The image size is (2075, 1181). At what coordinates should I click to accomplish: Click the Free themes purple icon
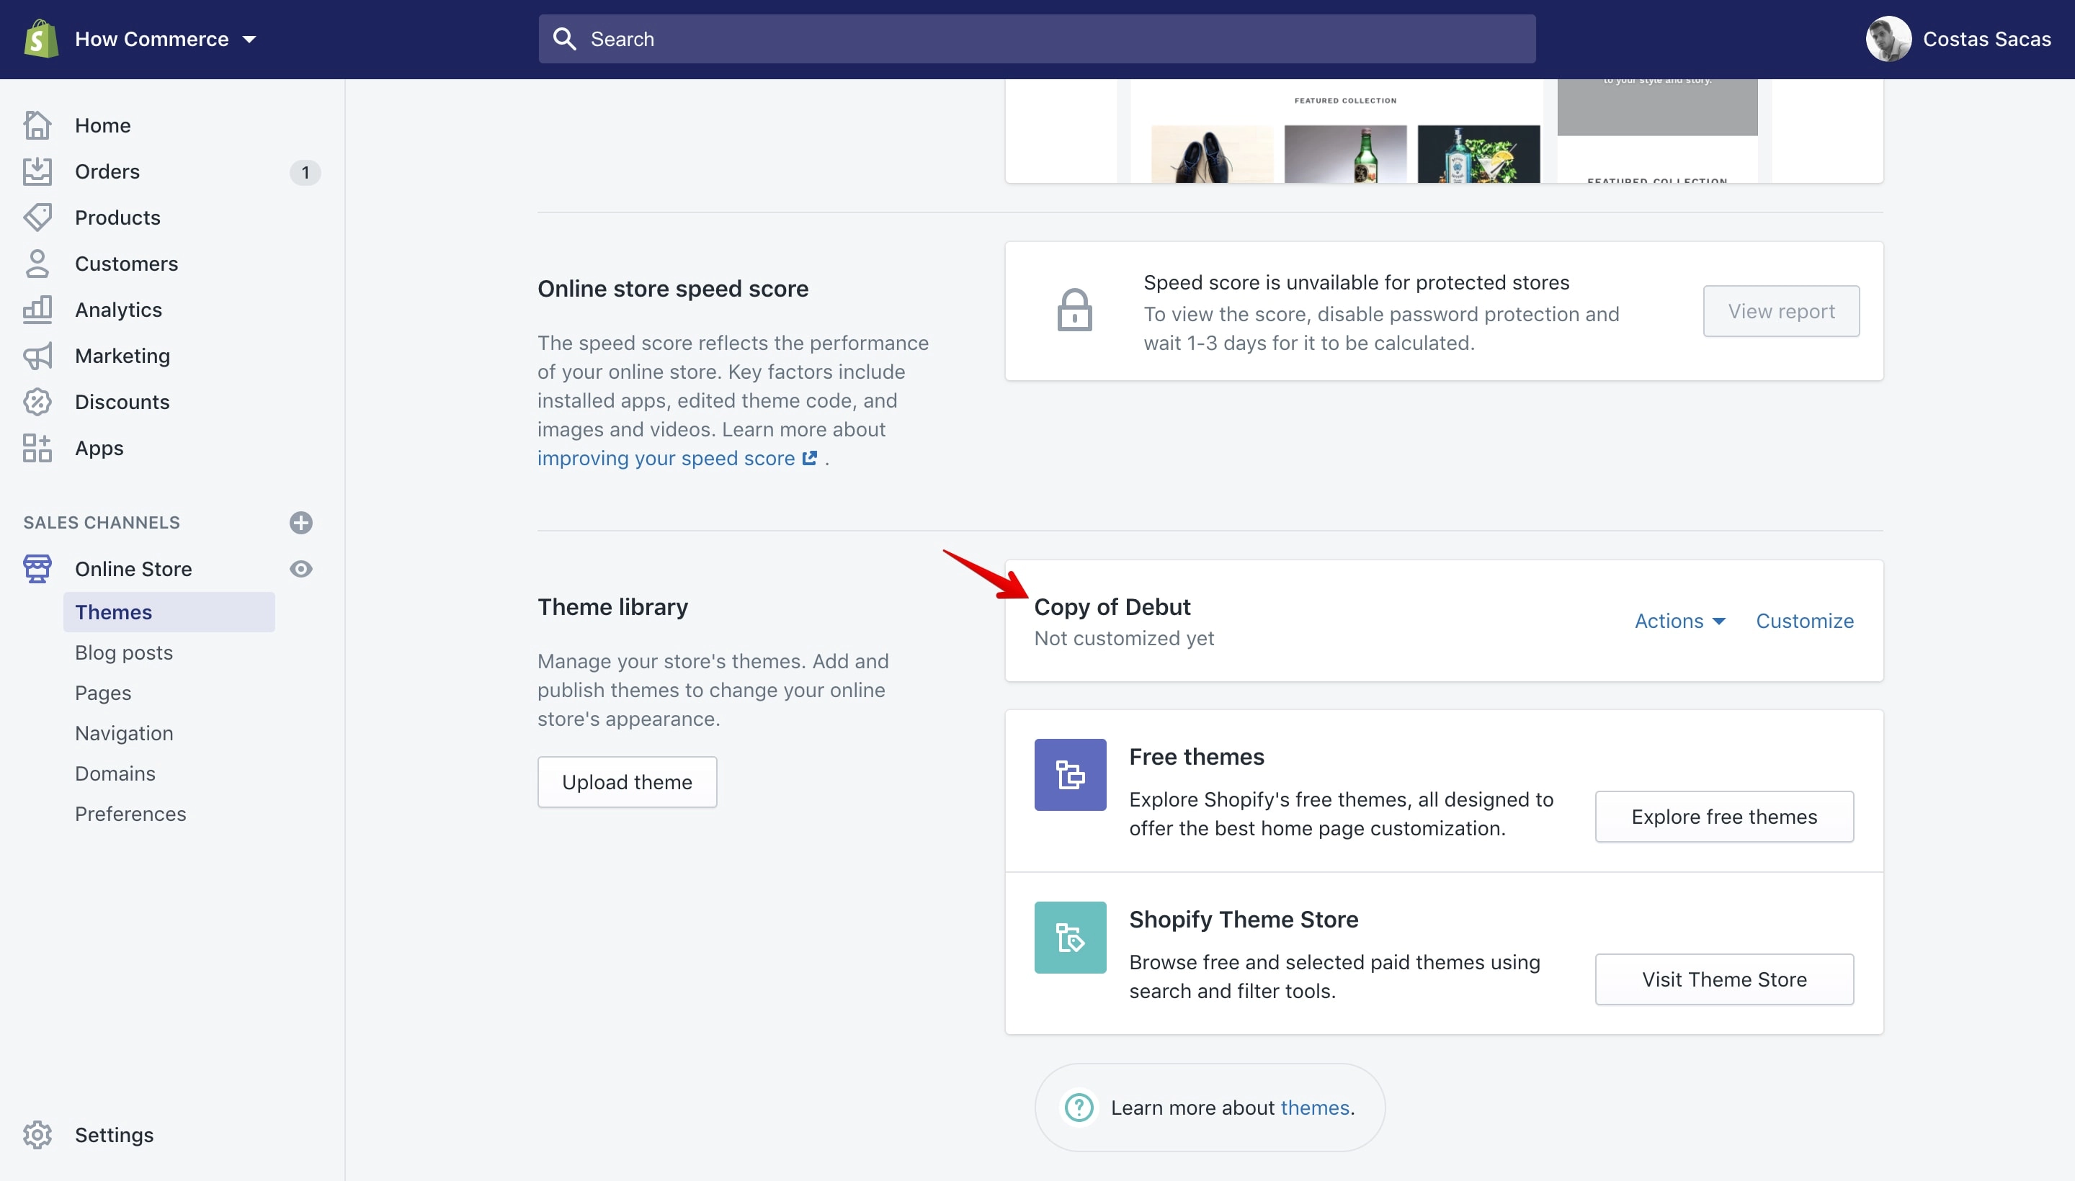click(1069, 775)
